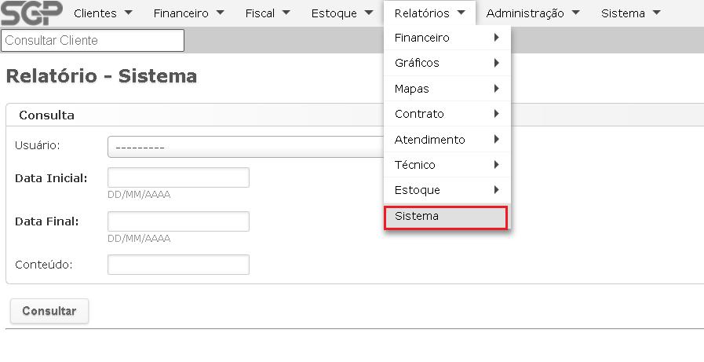Open the Usuário dropdown
The height and width of the screenshot is (362, 704).
click(x=245, y=147)
